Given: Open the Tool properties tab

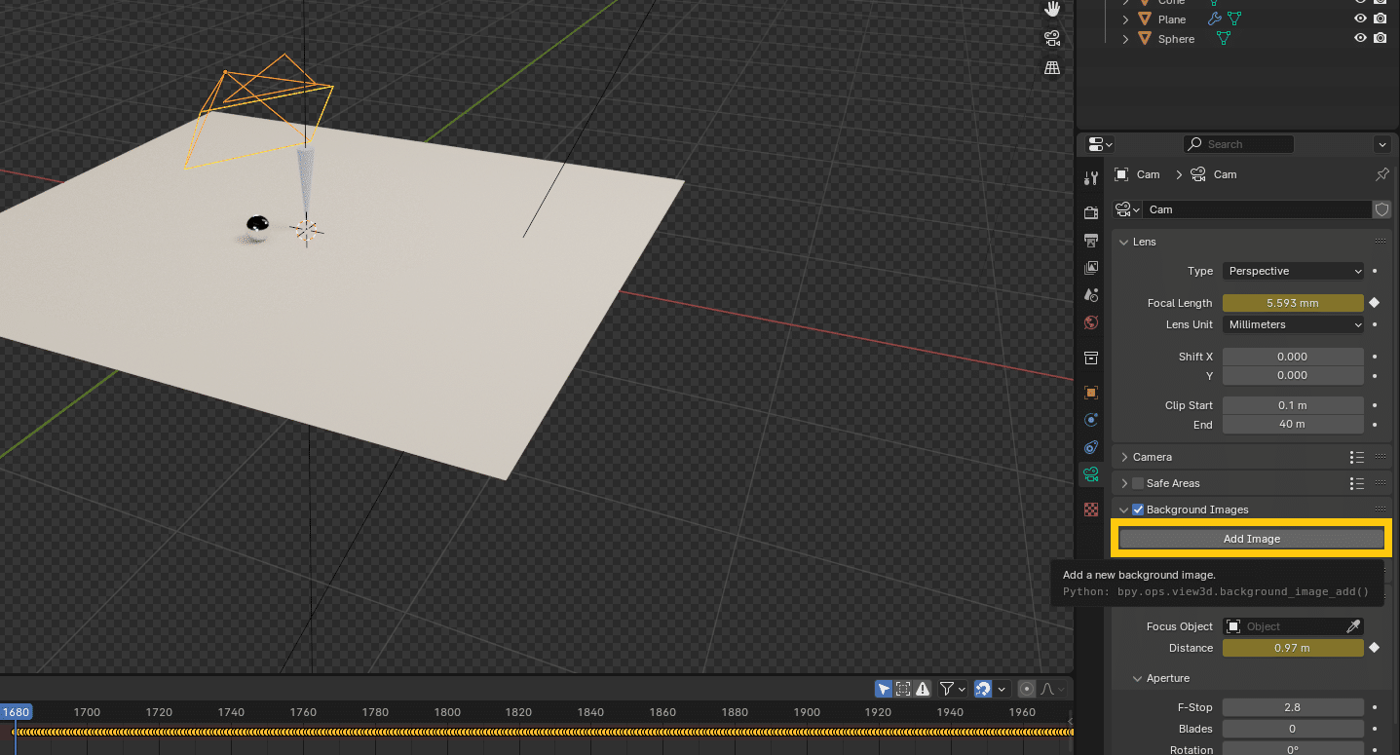Looking at the screenshot, I should point(1091,178).
